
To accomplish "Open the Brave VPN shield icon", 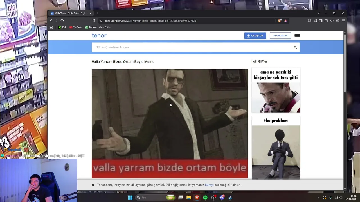I will click(x=337, y=21).
